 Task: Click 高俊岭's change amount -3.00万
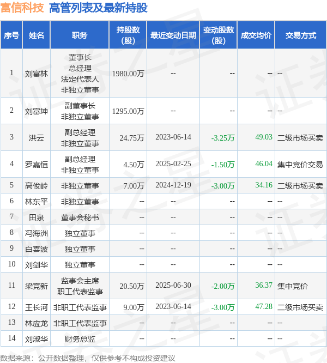[x=223, y=186]
